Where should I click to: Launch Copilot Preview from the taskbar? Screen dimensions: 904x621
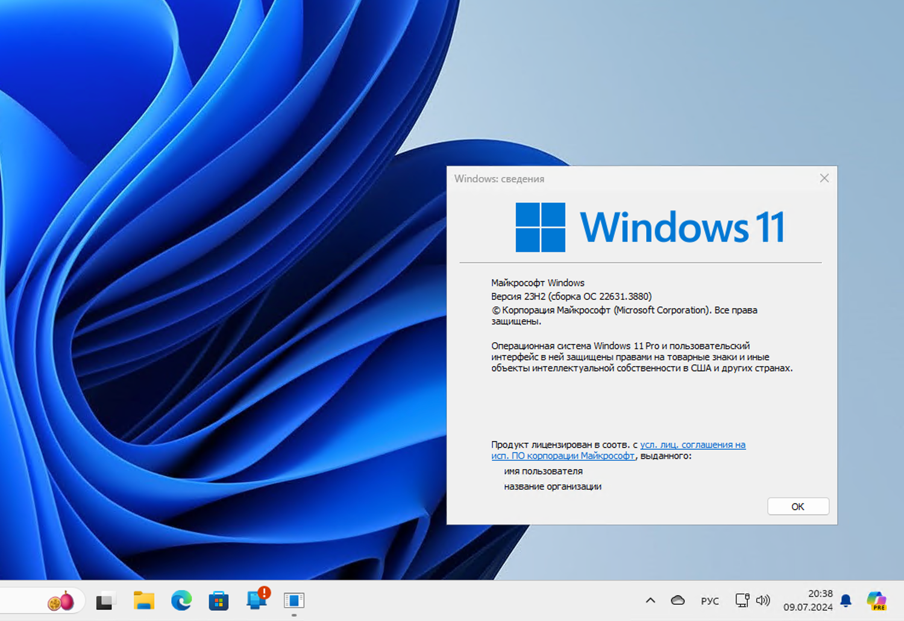[x=877, y=601]
